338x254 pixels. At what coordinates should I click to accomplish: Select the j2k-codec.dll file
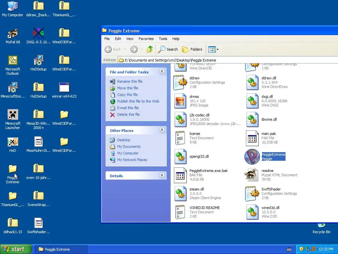pos(180,119)
